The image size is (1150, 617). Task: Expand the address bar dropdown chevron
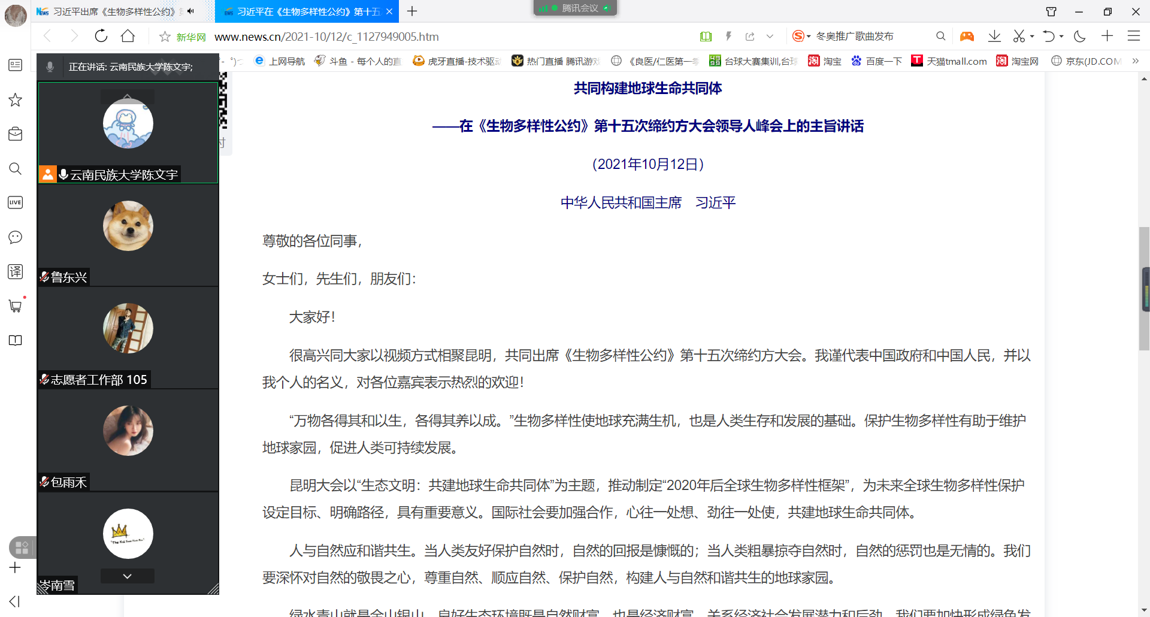(x=770, y=37)
